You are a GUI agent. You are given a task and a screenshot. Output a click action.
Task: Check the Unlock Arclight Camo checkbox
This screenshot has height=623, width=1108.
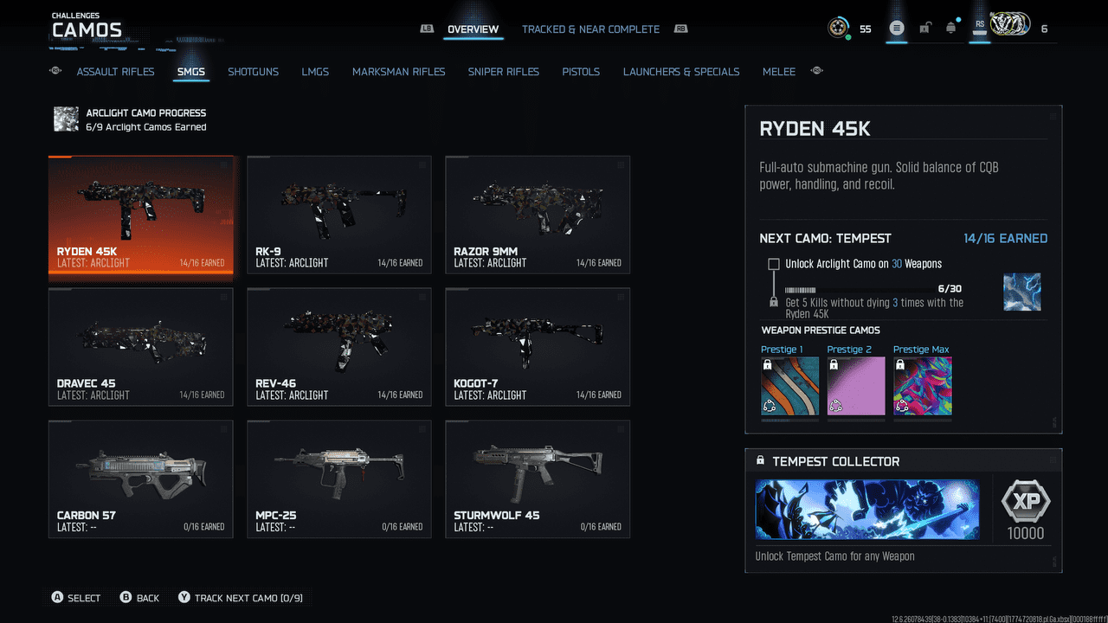tap(774, 264)
